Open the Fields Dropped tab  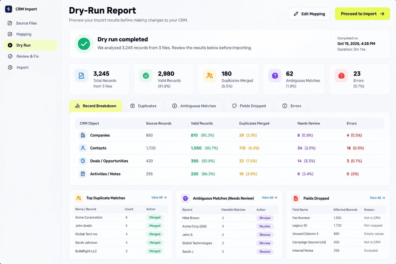249,106
